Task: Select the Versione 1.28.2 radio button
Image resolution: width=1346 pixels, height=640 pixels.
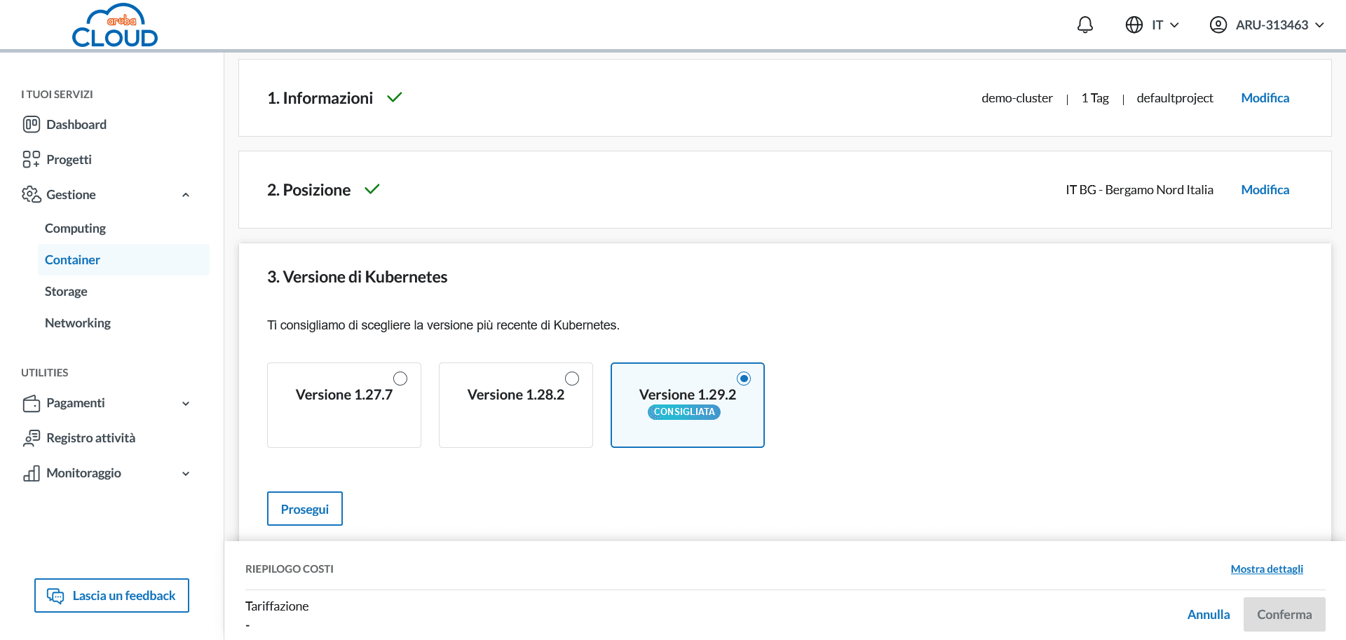Action: point(572,379)
